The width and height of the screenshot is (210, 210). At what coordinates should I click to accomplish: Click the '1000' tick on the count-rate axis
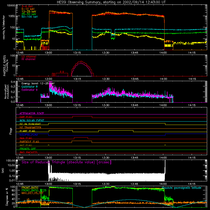[x=12, y=16]
